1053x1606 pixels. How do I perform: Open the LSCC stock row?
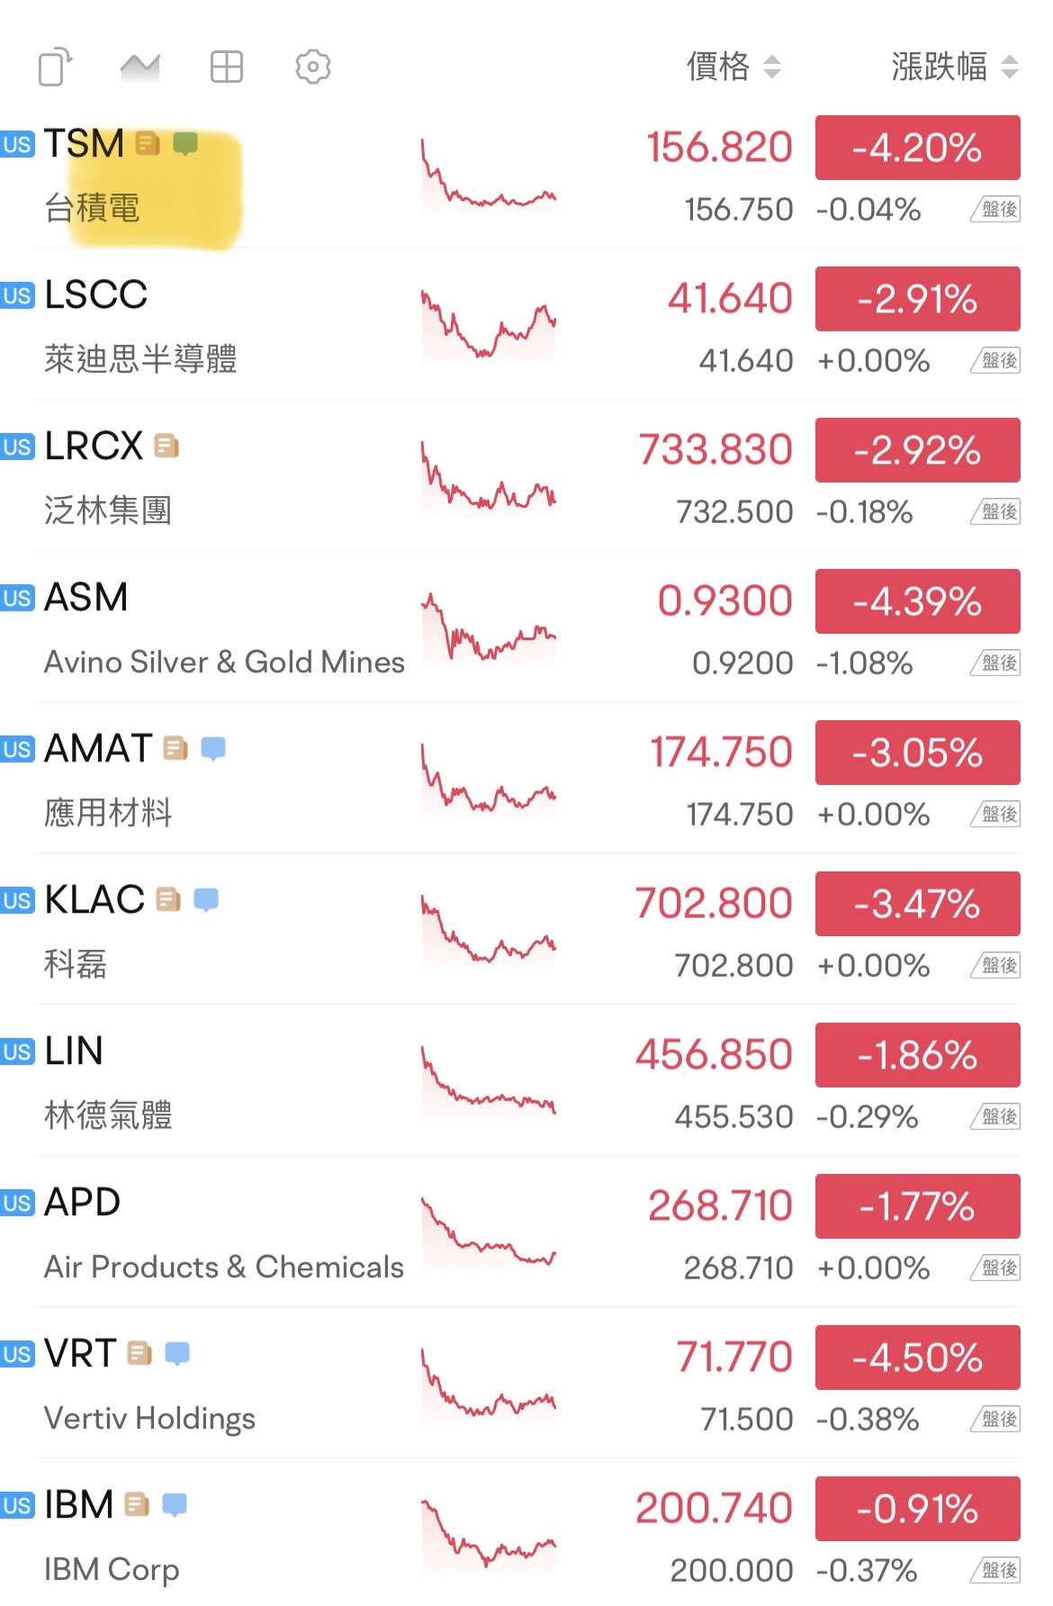(x=526, y=325)
